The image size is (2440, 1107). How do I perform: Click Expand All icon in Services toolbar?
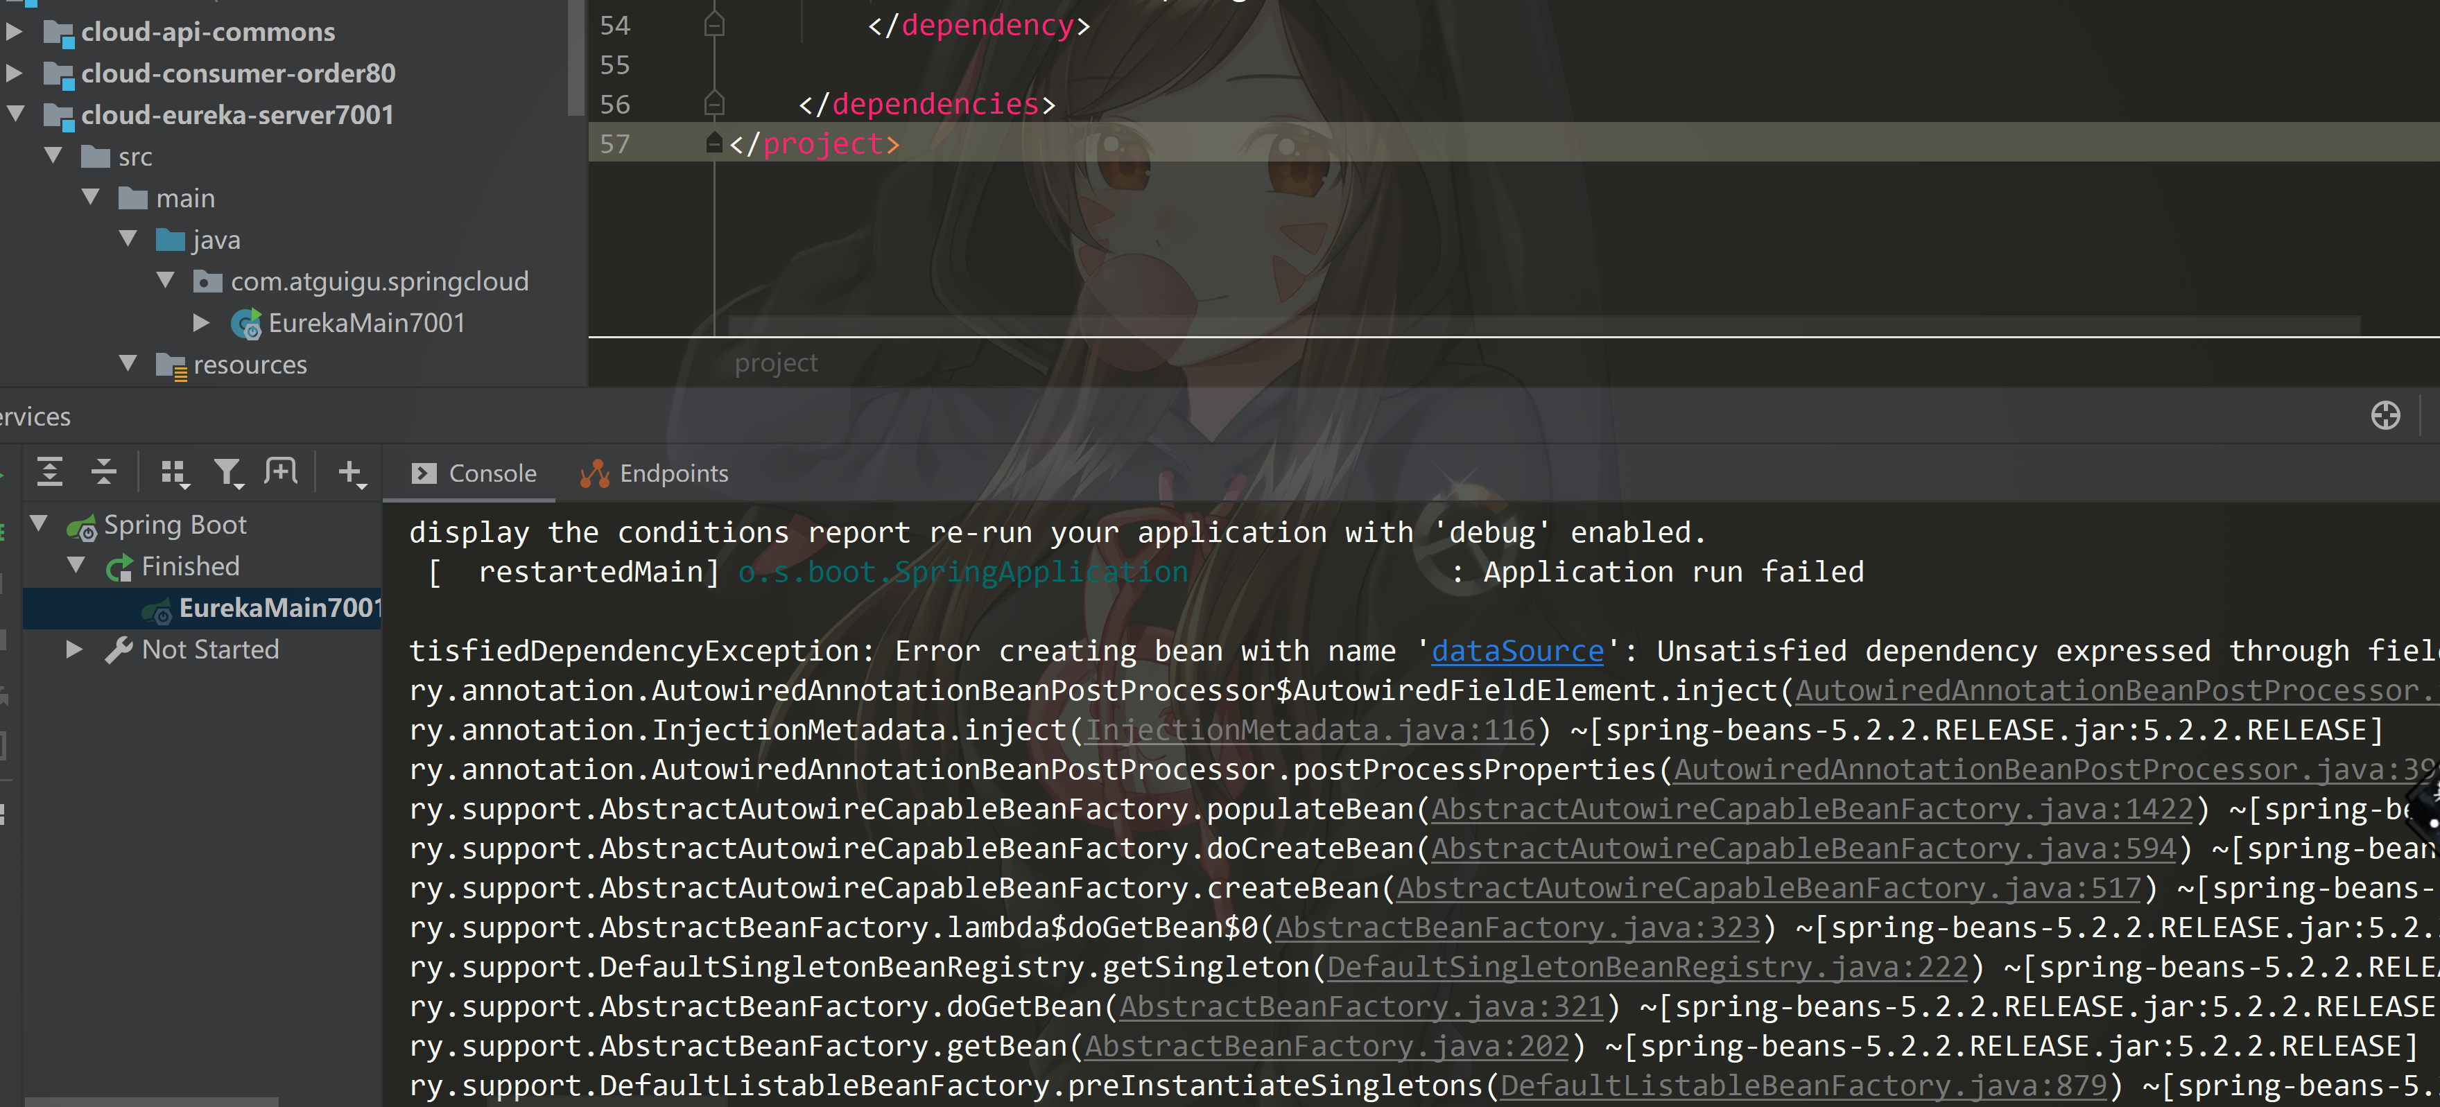[49, 471]
